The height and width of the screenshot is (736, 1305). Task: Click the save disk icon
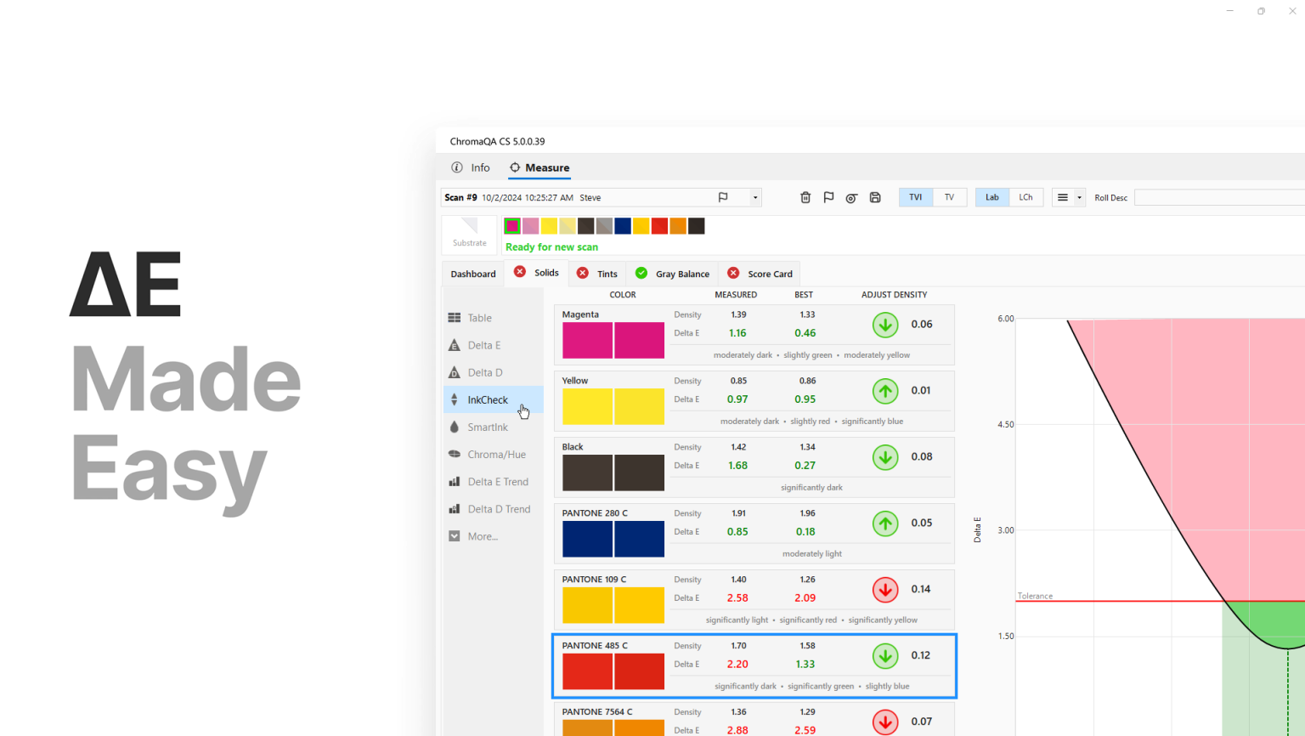[875, 198]
